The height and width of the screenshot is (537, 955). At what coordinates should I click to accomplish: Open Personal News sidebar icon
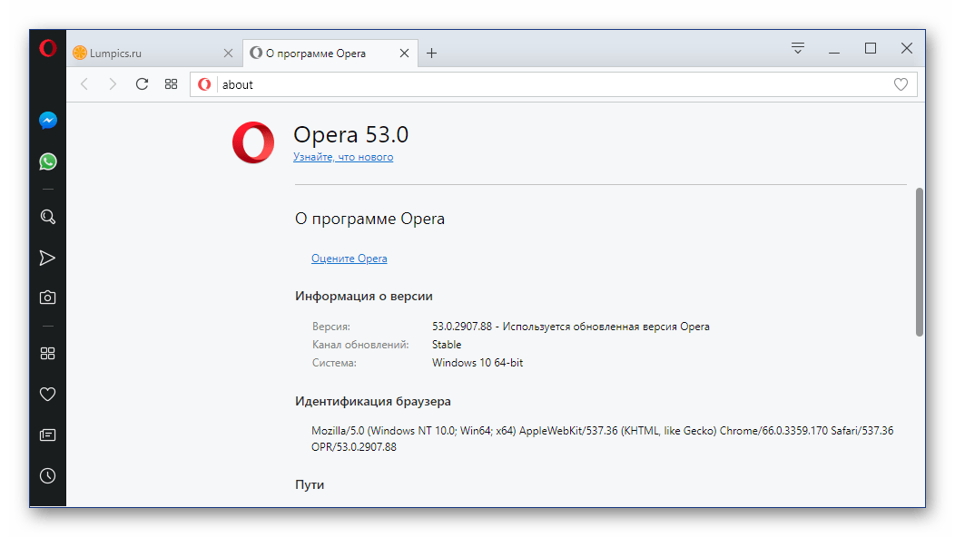(x=48, y=435)
